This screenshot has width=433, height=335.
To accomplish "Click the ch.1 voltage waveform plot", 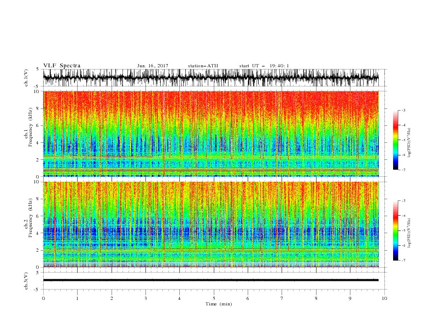I will tap(210, 78).
